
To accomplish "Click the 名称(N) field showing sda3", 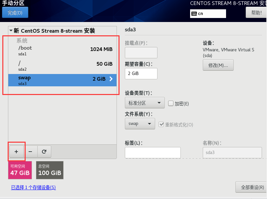I will [x=232, y=153].
